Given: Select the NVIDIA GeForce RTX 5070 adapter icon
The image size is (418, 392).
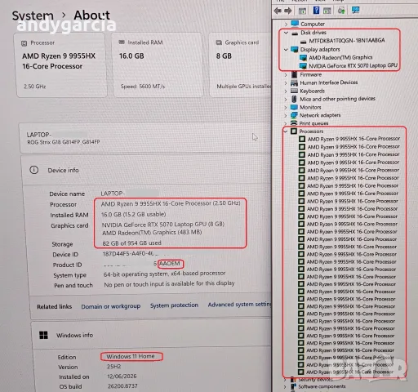Looking at the screenshot, I should pos(303,65).
